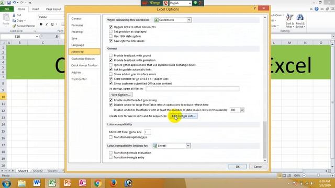Expand the Copy dropdown arrow
Screen dimensions: 335x188
[25, 20]
